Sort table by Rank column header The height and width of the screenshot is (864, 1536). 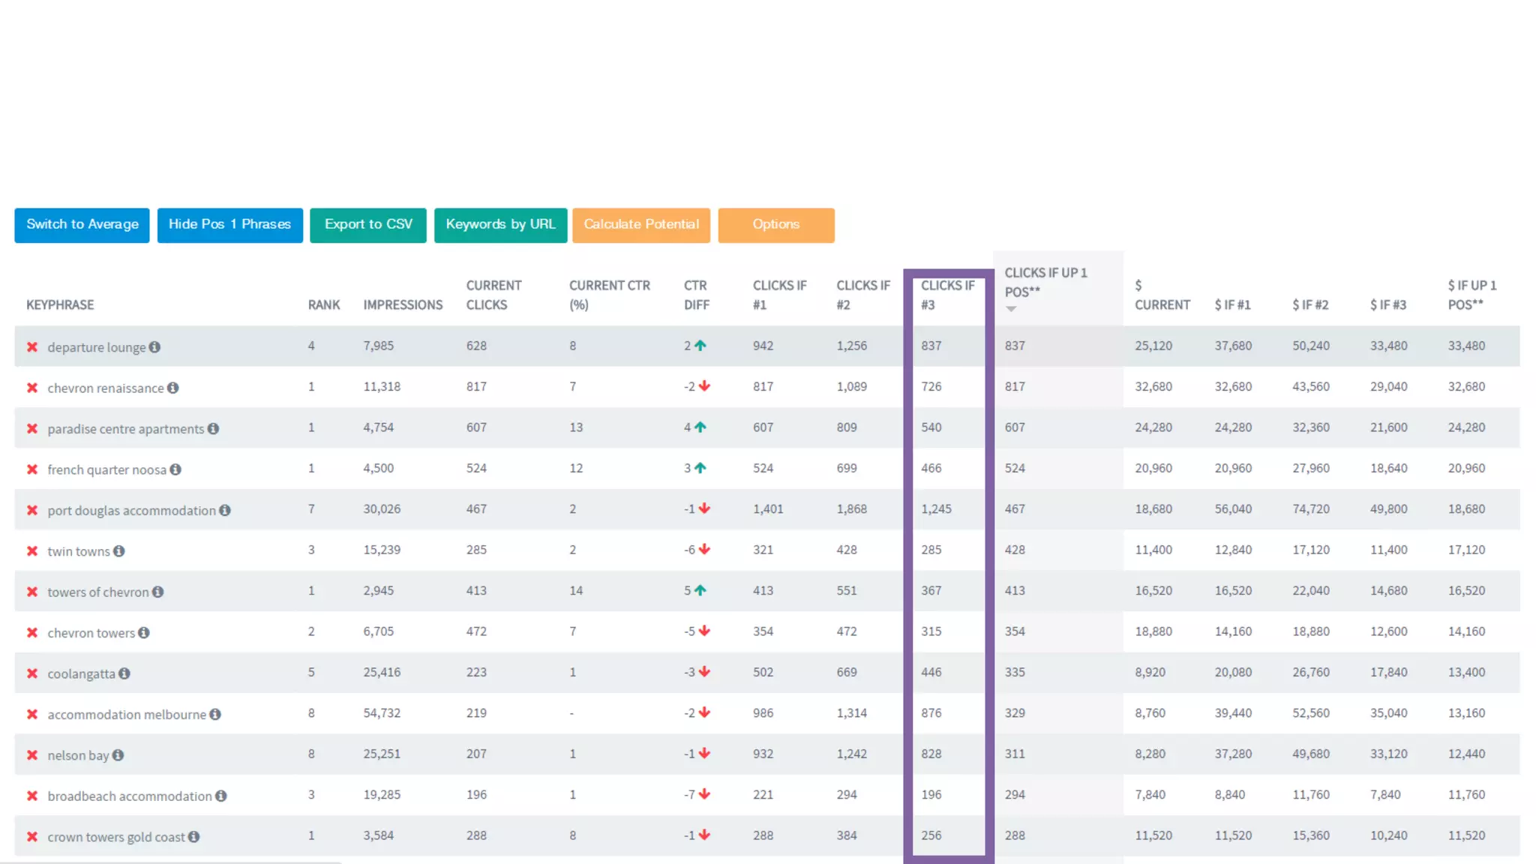coord(323,304)
